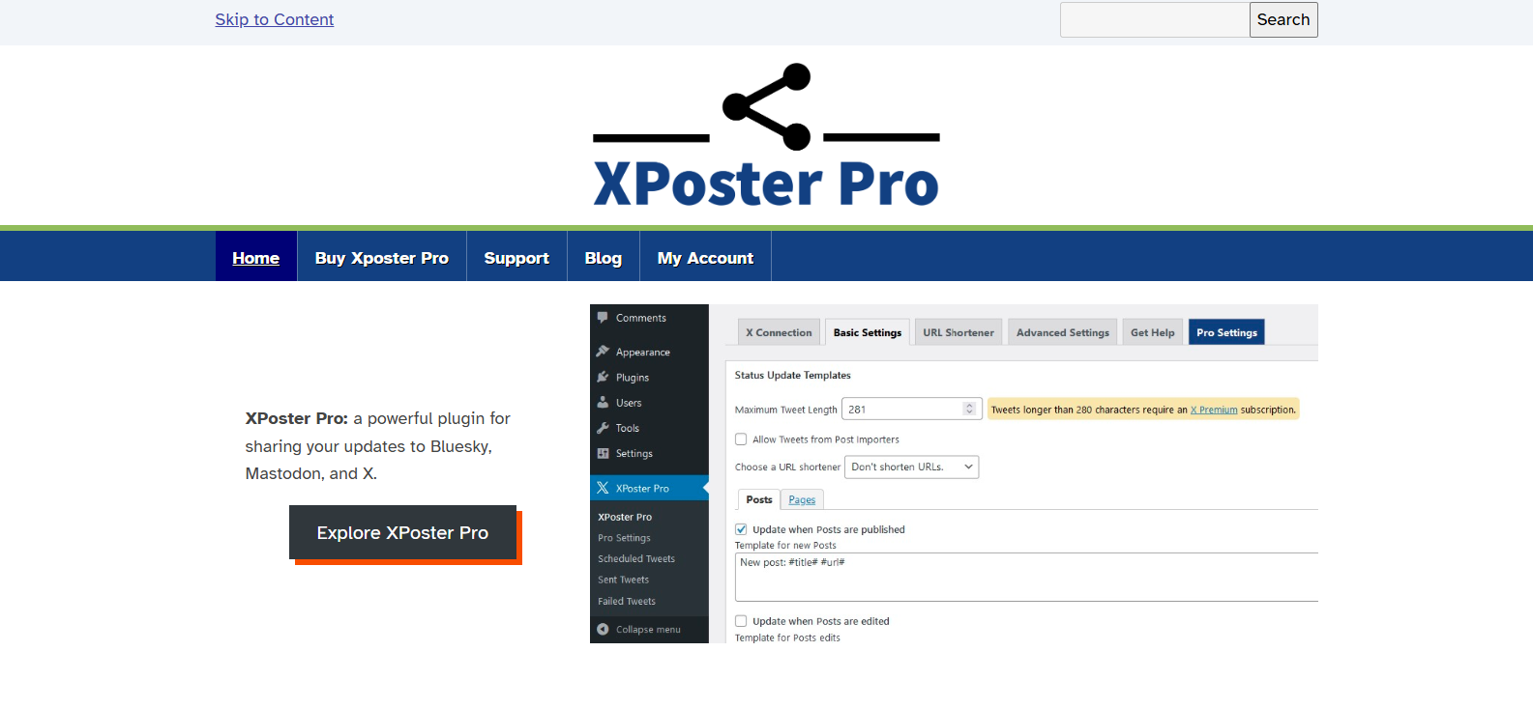1533x708 pixels.
Task: Open the Get Help tab
Action: [1153, 332]
